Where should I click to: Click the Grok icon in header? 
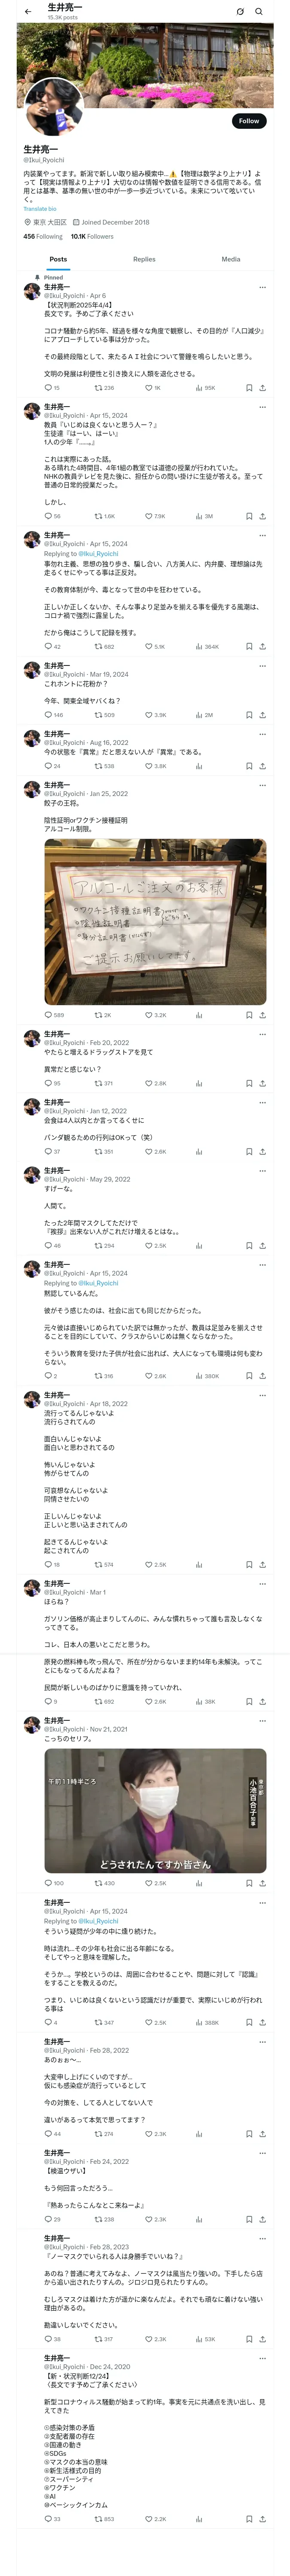[240, 12]
